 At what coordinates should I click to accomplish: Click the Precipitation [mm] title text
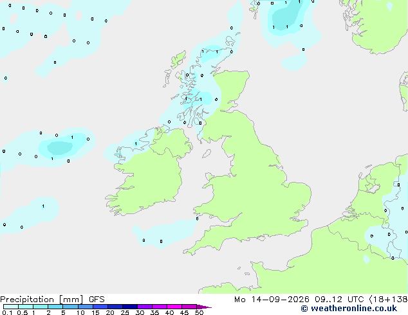point(41,300)
